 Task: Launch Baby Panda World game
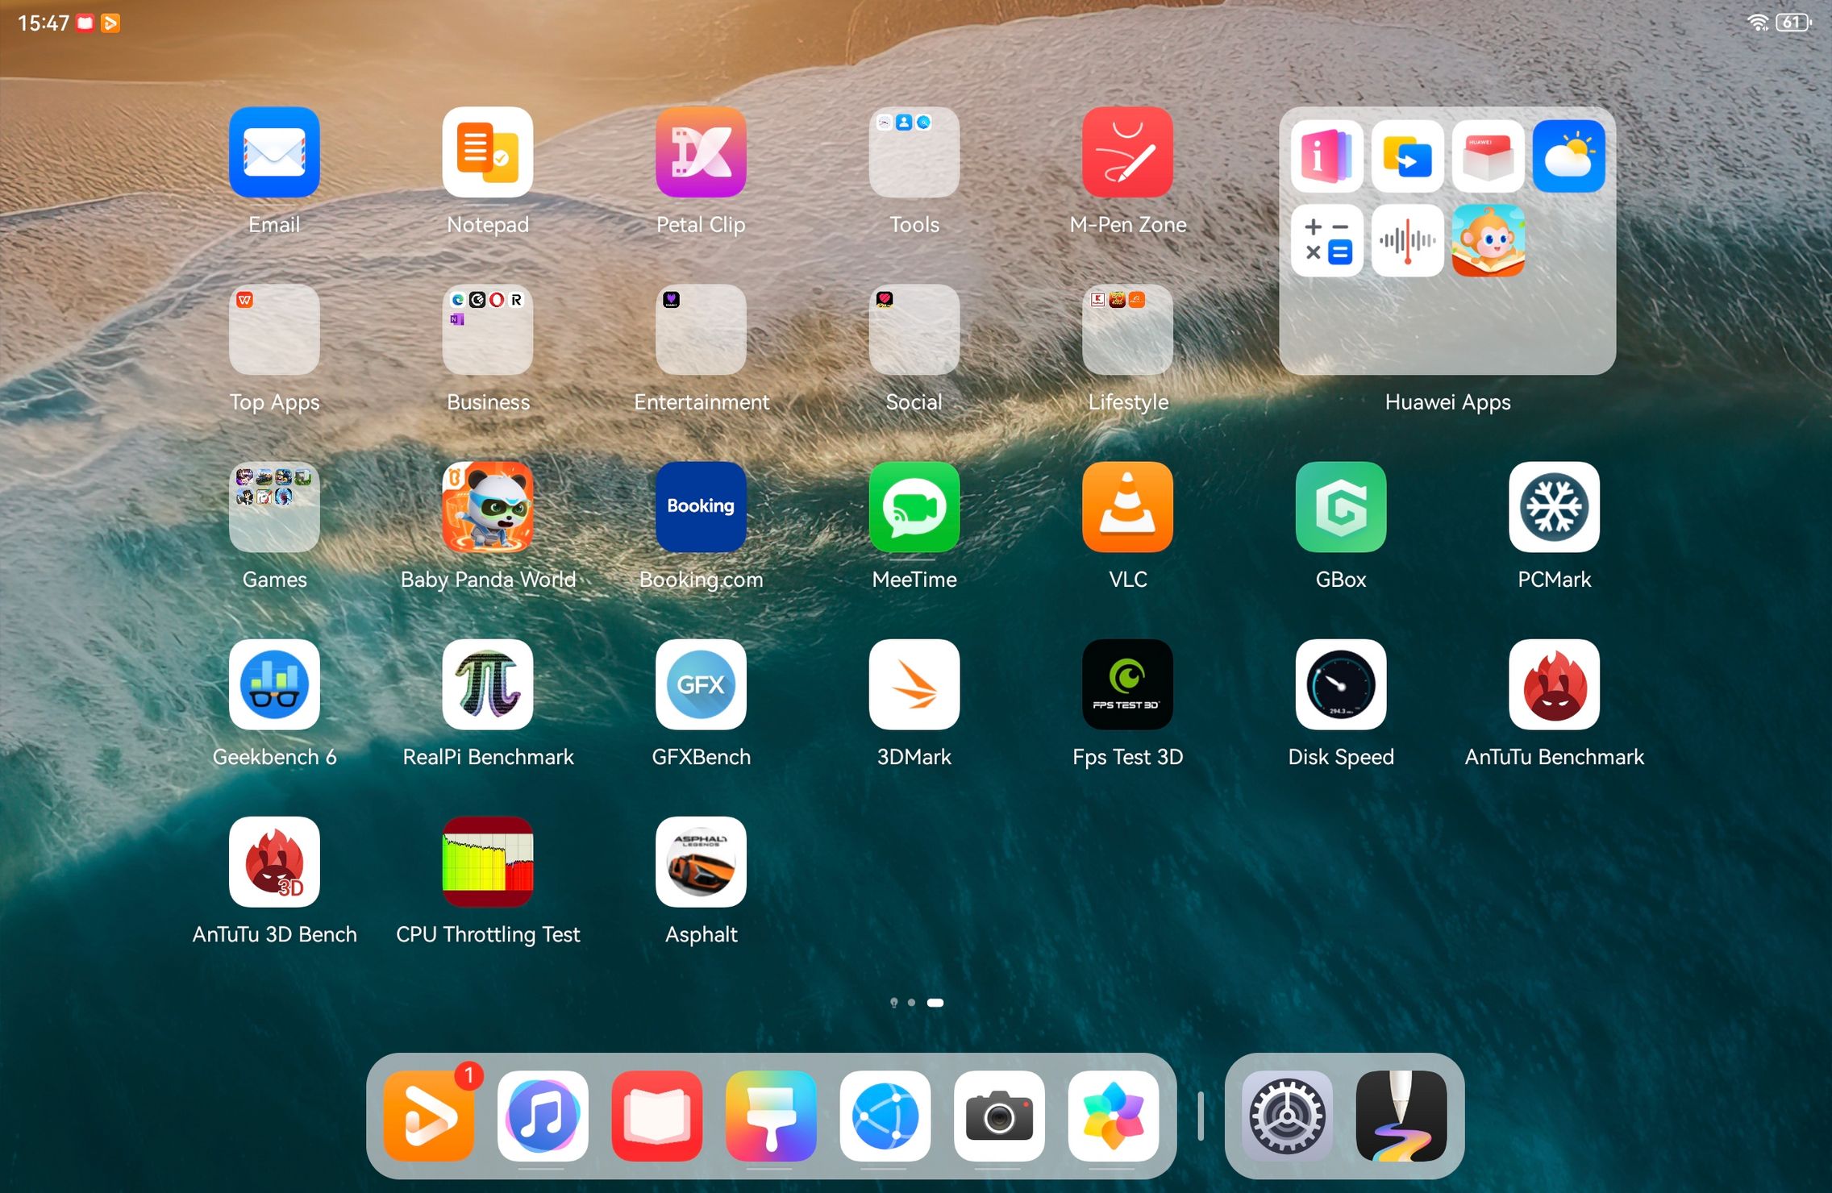point(488,507)
